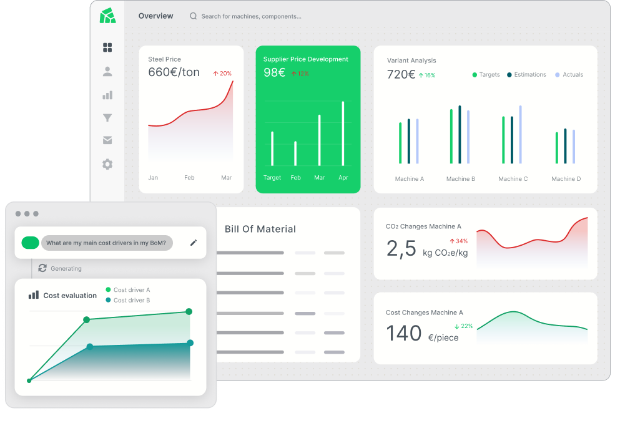
Task: Click the Mar label in Supplier Price chart
Action: coord(320,178)
